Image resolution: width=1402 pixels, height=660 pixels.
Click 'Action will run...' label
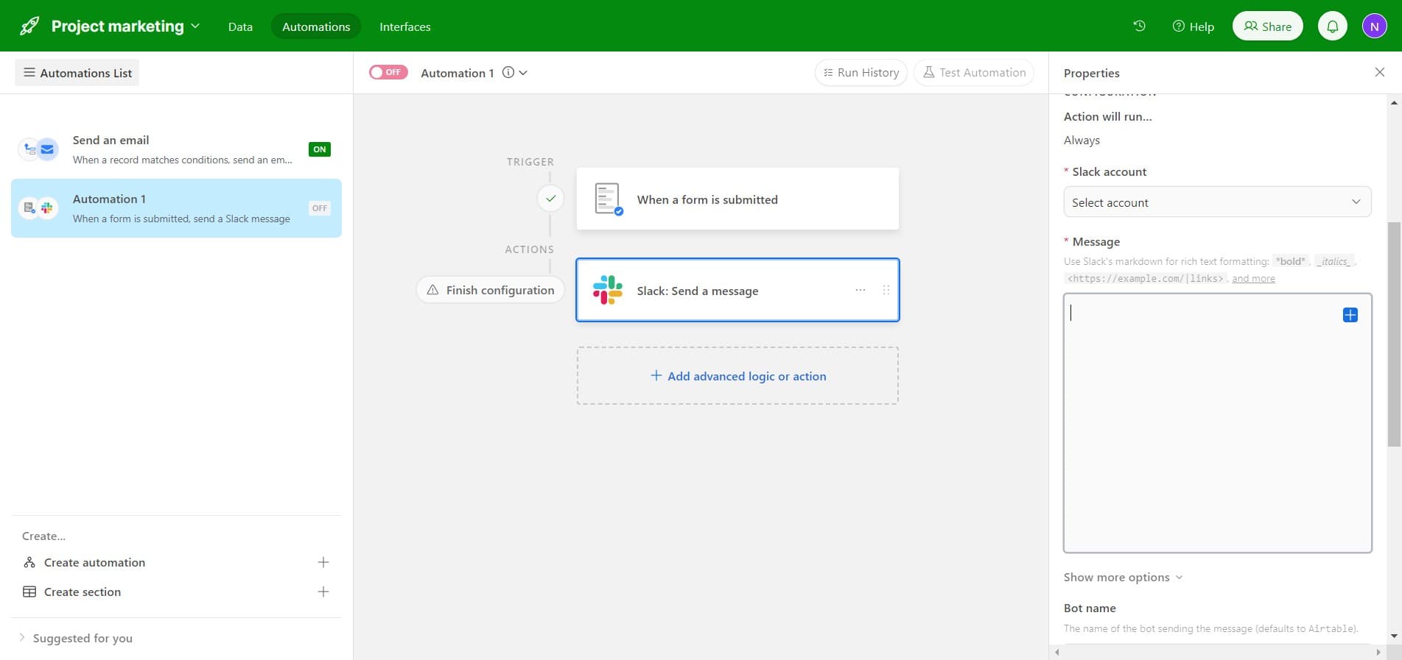click(1107, 116)
